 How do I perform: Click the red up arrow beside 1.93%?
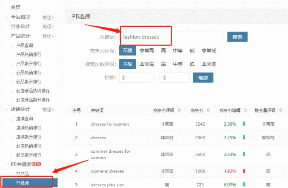pos(244,171)
